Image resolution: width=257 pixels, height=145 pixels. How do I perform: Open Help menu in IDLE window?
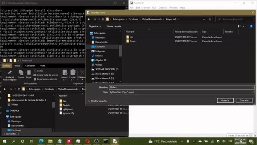pos(182,8)
